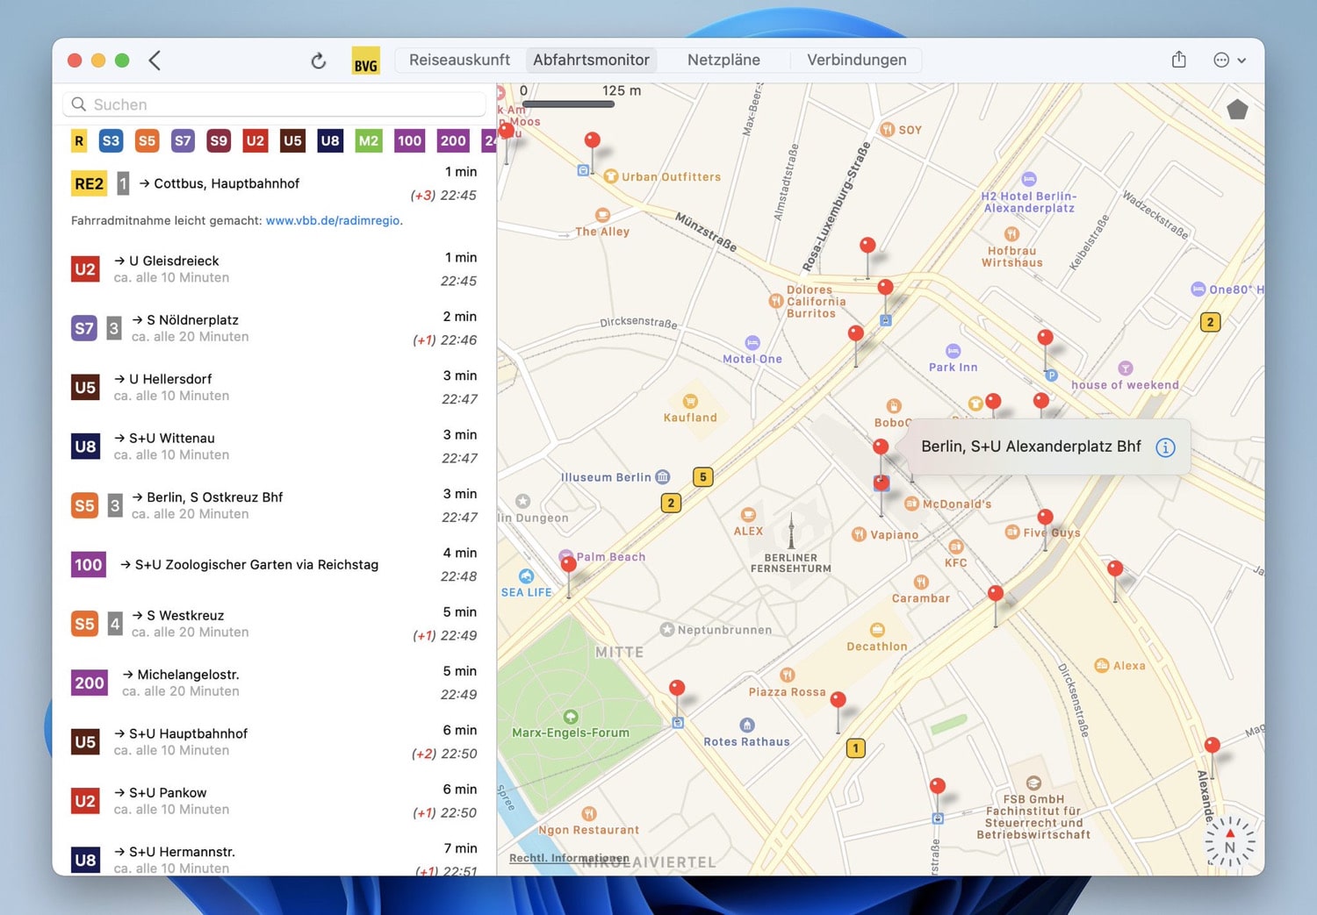This screenshot has width=1317, height=915.
Task: Switch to the Netzpläne tab
Action: pyautogui.click(x=723, y=60)
